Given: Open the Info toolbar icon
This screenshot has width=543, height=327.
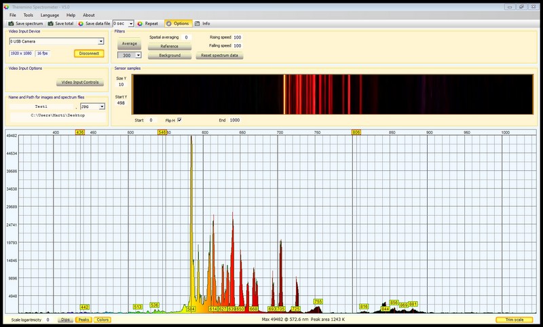Looking at the screenshot, I should 198,23.
